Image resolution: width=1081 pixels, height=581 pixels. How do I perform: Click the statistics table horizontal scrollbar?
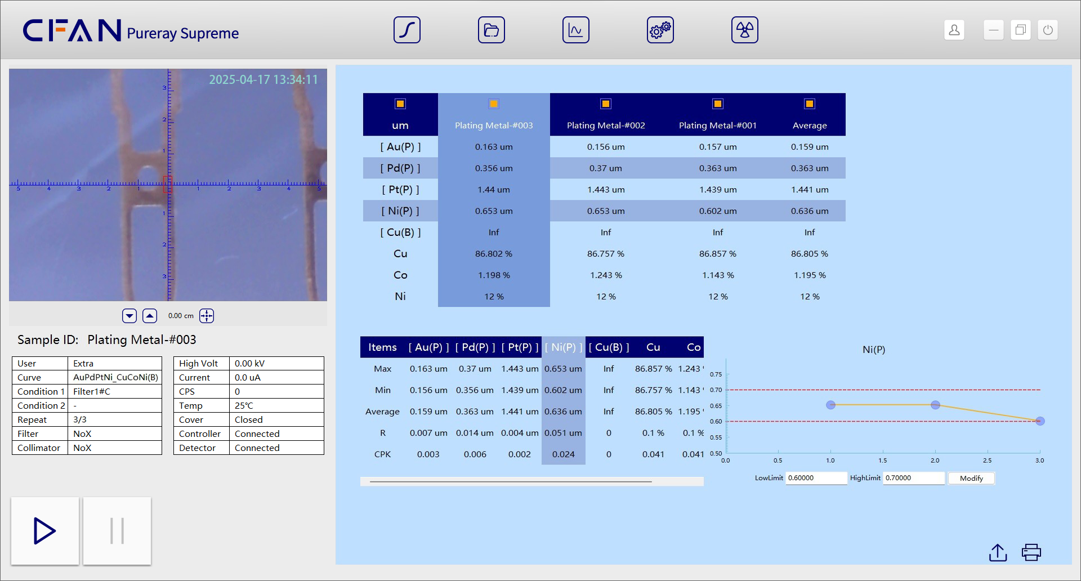tap(511, 482)
